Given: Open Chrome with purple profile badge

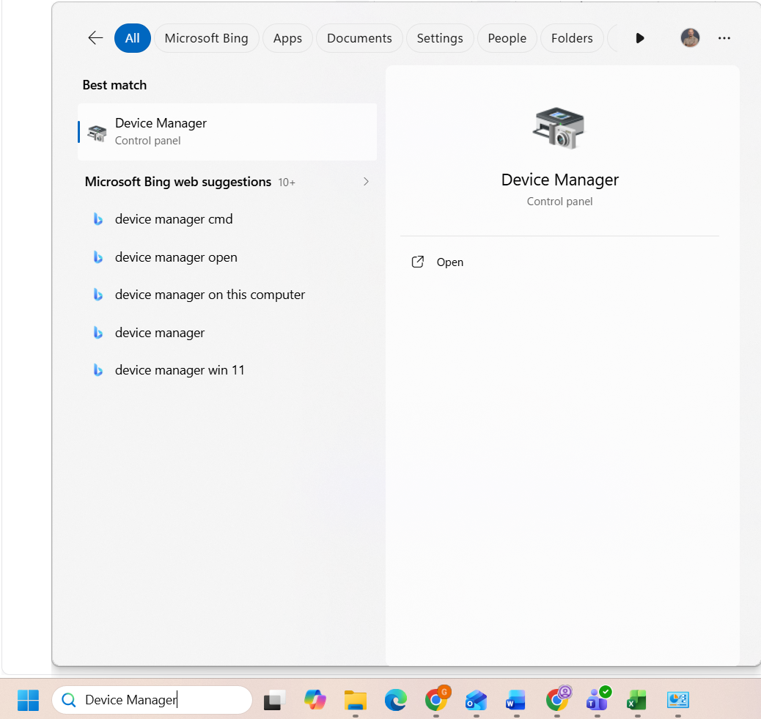Looking at the screenshot, I should [x=558, y=699].
